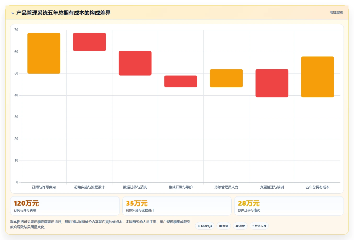The image size is (354, 240).
Task: Click the orange 持续管理员人力 bar
Action: (226, 78)
